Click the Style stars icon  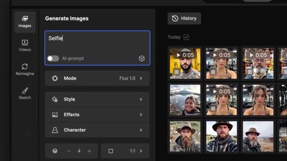coord(55,99)
